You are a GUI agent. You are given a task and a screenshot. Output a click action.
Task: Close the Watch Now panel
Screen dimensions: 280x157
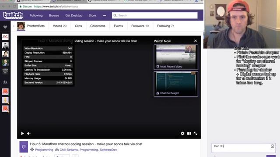point(196,41)
